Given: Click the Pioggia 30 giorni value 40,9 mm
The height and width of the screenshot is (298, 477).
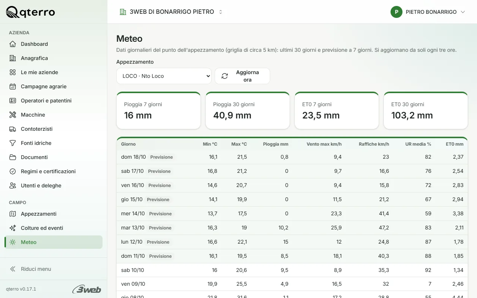Looking at the screenshot, I should click(x=232, y=115).
